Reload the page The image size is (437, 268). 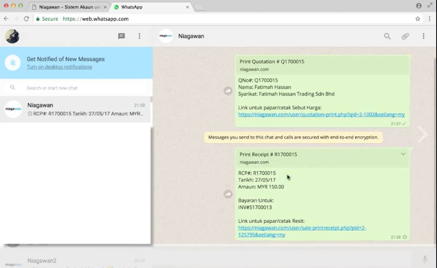26,19
